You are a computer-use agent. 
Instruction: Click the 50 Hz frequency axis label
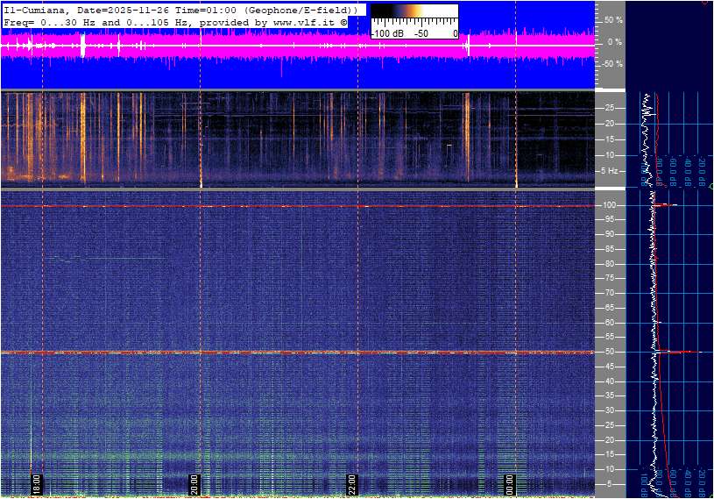[x=611, y=352]
